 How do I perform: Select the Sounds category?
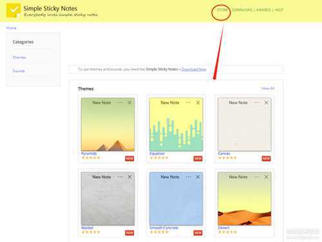tap(19, 71)
